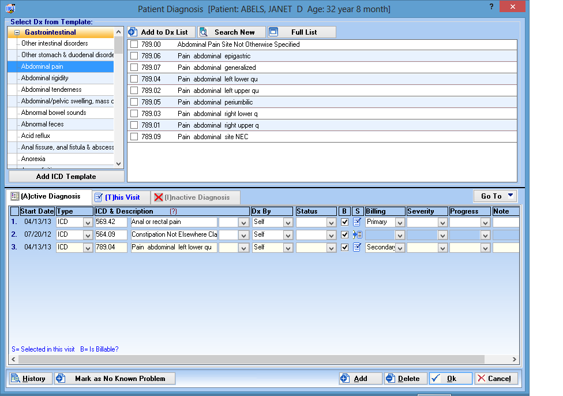The height and width of the screenshot is (396, 563).
Task: Collapse the Gastrointestinal tree node
Action: [x=17, y=32]
